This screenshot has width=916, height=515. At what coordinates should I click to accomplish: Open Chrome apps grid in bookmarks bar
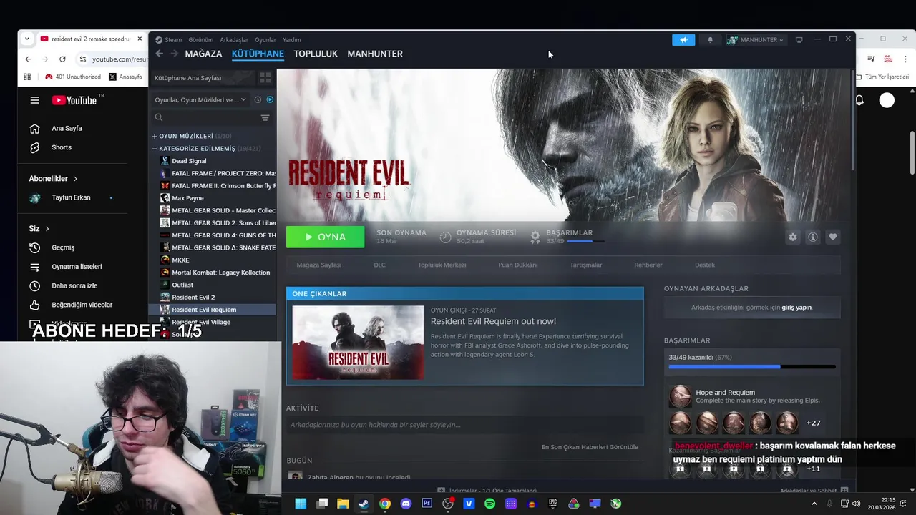(x=27, y=77)
